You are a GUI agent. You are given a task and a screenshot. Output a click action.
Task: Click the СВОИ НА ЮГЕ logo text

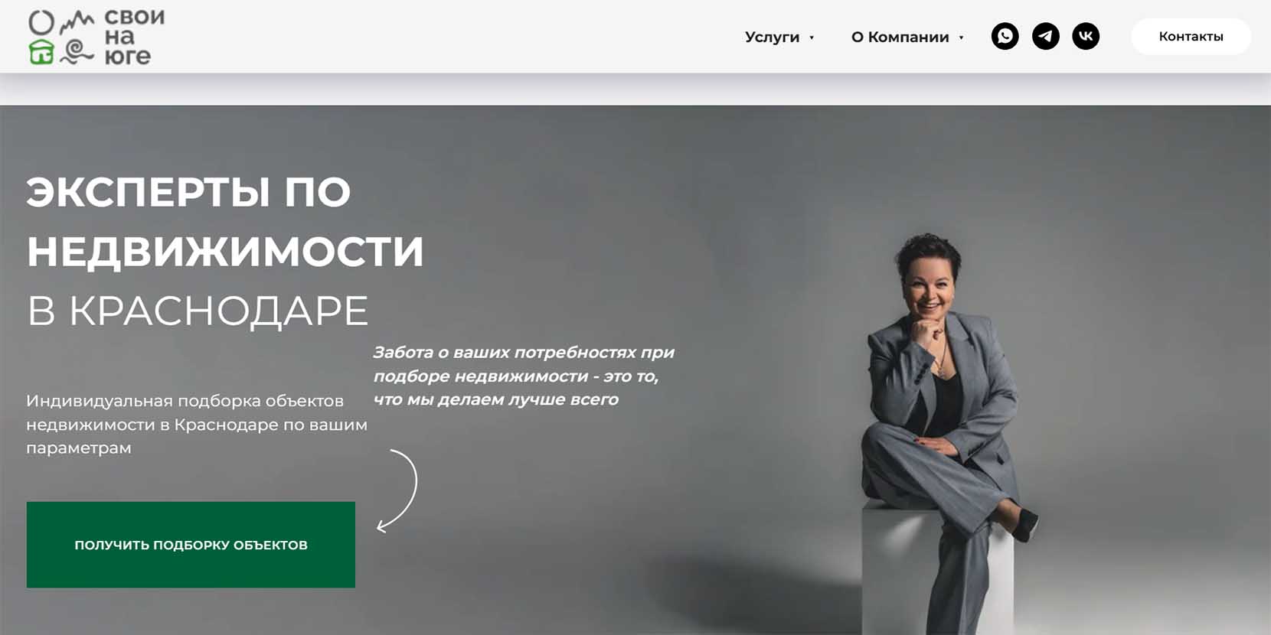[x=134, y=37]
